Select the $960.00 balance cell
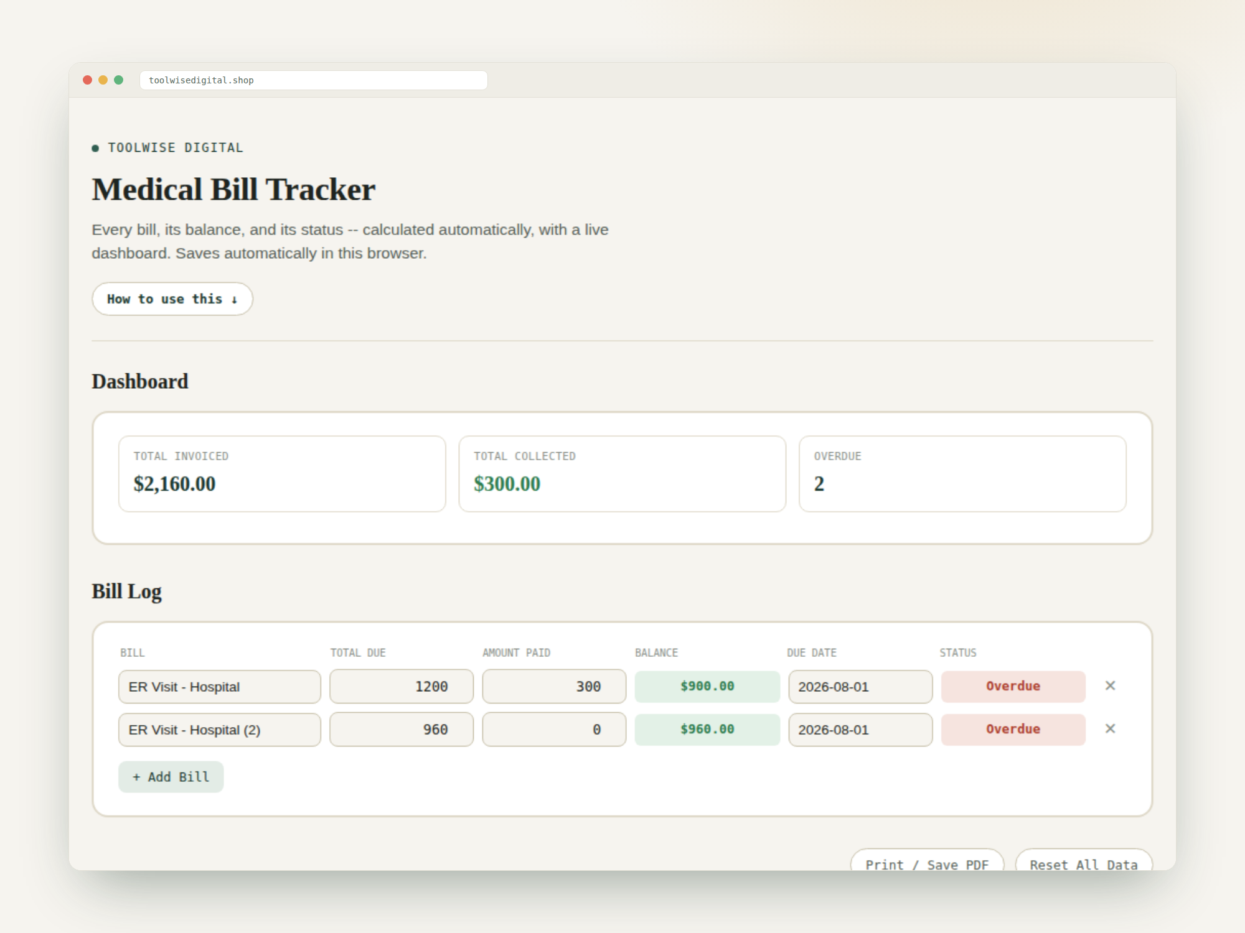This screenshot has height=933, width=1245. pyautogui.click(x=707, y=730)
